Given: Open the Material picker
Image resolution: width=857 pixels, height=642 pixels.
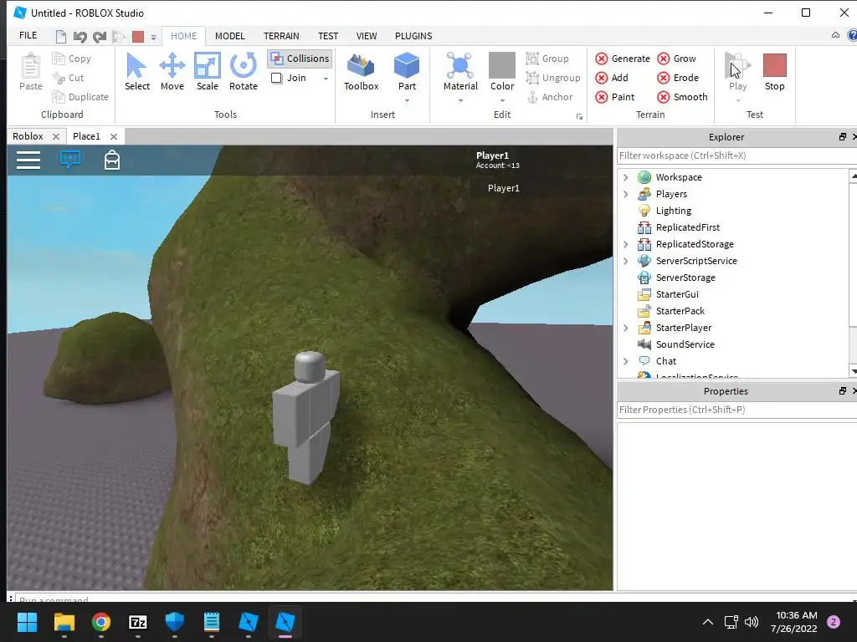Looking at the screenshot, I should (x=460, y=72).
